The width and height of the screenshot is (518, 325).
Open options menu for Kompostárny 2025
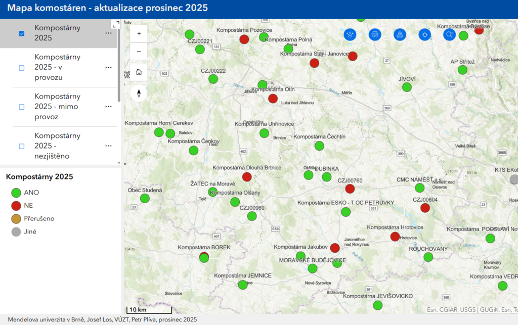click(x=108, y=33)
